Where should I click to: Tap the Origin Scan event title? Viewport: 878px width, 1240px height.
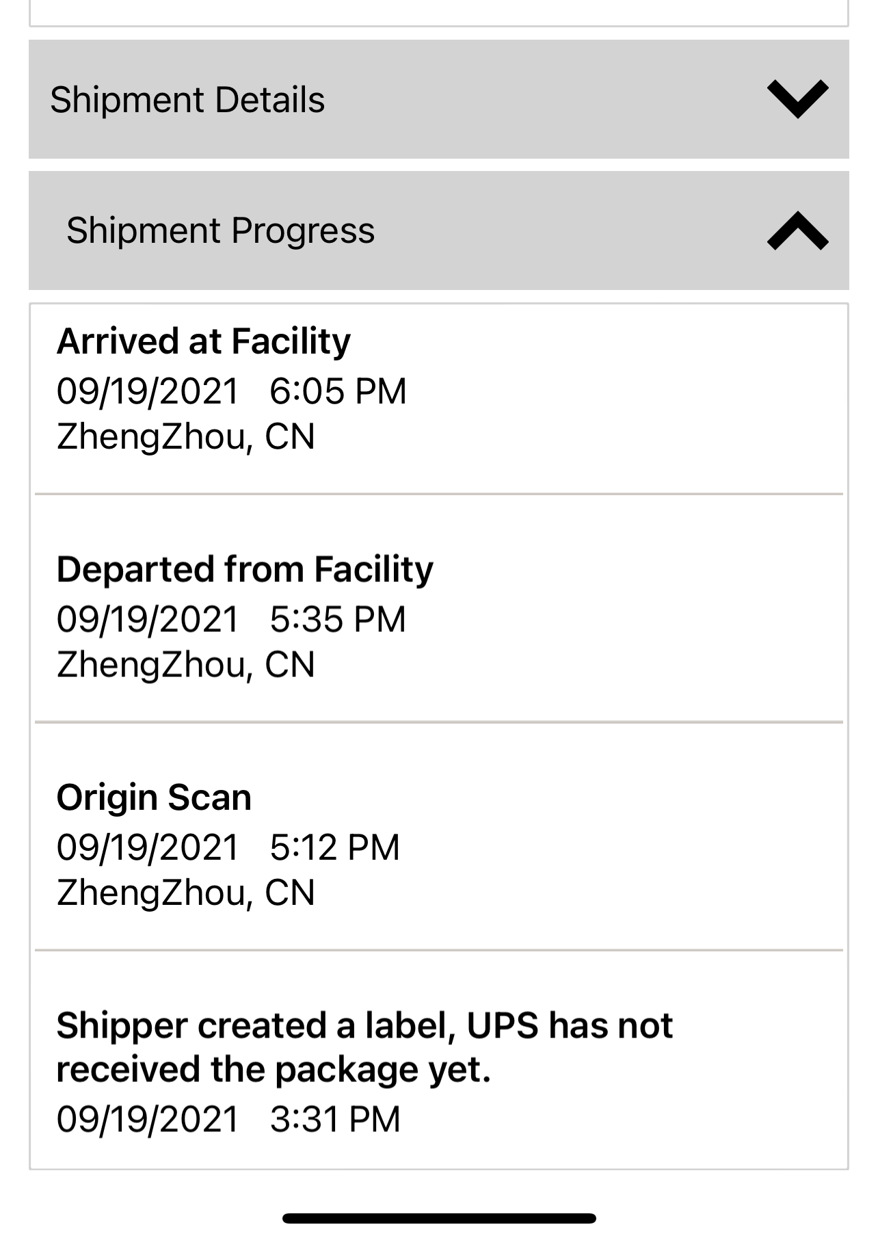[154, 797]
